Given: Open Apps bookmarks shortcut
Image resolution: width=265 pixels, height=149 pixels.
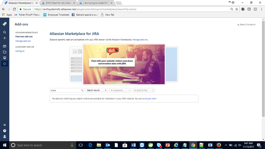Looking at the screenshot, I should (x=7, y=15).
